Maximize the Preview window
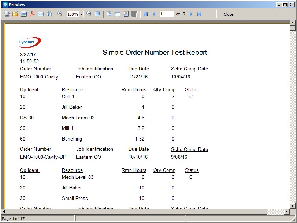Screen dimensions: 297x223 click(285, 4)
